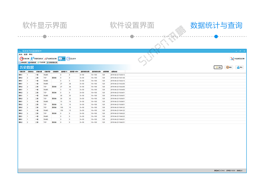Select the 历史数据 tab
Screen dimensions: 264x178
tap(41, 62)
